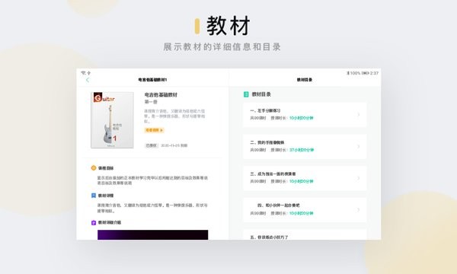Tap the 100% battery percentage text
The image size is (457, 274).
click(x=355, y=73)
